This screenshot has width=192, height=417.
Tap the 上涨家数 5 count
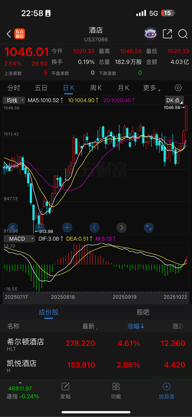coord(45,73)
